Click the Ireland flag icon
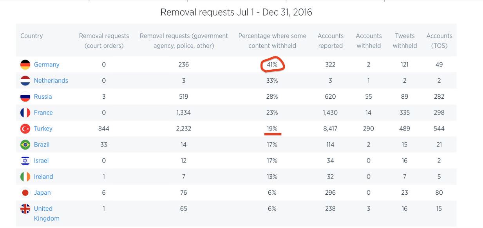 25,177
